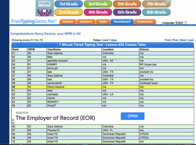Open the Customize tab
Screen dimensions: 196x145
coord(145,22)
